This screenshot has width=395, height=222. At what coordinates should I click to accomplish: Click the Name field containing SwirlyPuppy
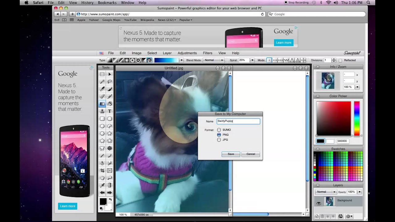point(238,121)
